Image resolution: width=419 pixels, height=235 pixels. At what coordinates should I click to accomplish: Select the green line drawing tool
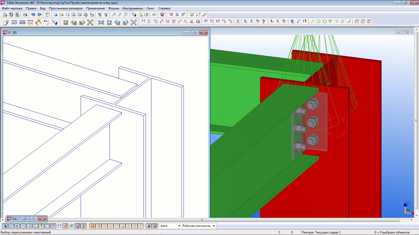pyautogui.click(x=312, y=21)
